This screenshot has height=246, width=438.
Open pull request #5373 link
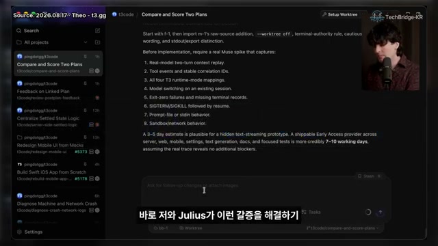[x=81, y=152]
